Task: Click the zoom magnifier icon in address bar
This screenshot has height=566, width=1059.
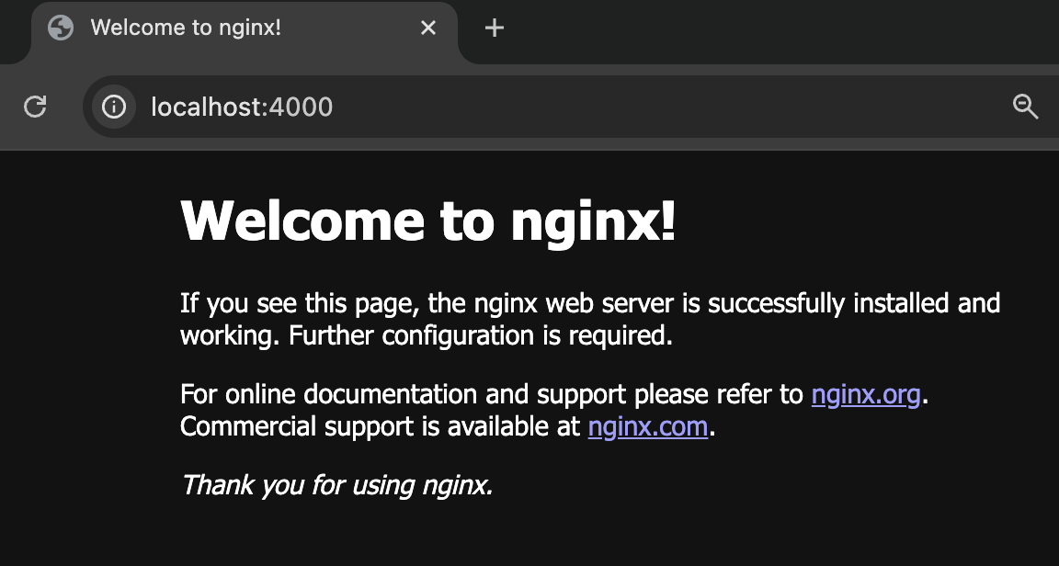Action: (x=1025, y=107)
